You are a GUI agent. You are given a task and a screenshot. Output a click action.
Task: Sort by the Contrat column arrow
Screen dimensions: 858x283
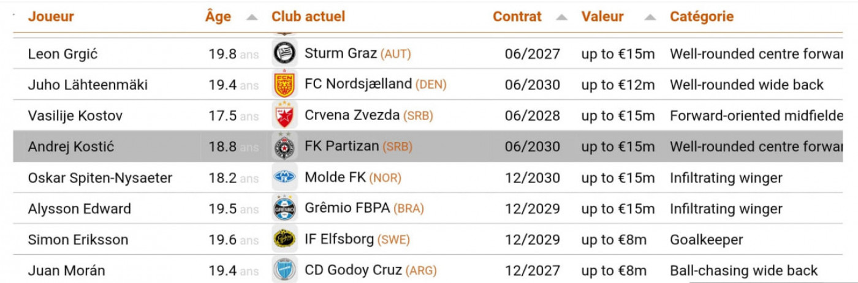click(x=561, y=17)
